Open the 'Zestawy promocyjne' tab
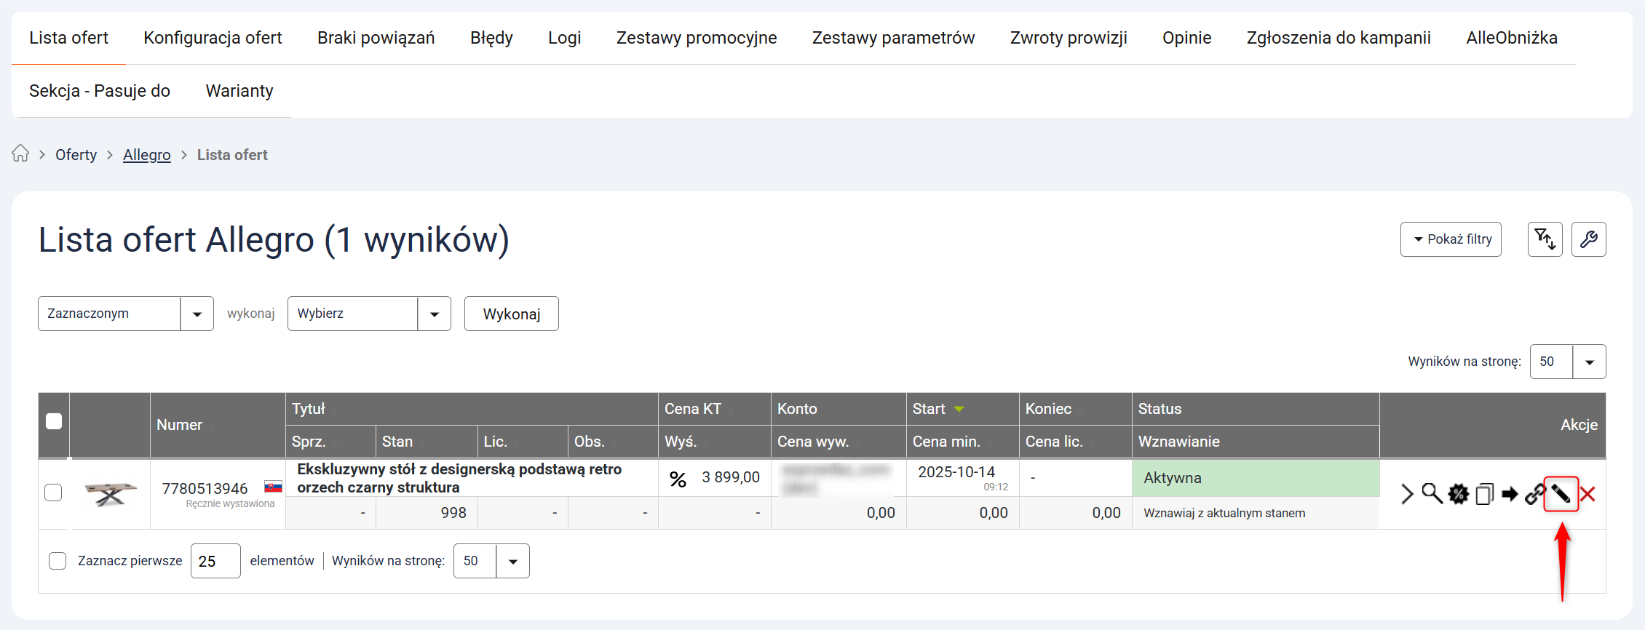The image size is (1645, 630). 696,38
